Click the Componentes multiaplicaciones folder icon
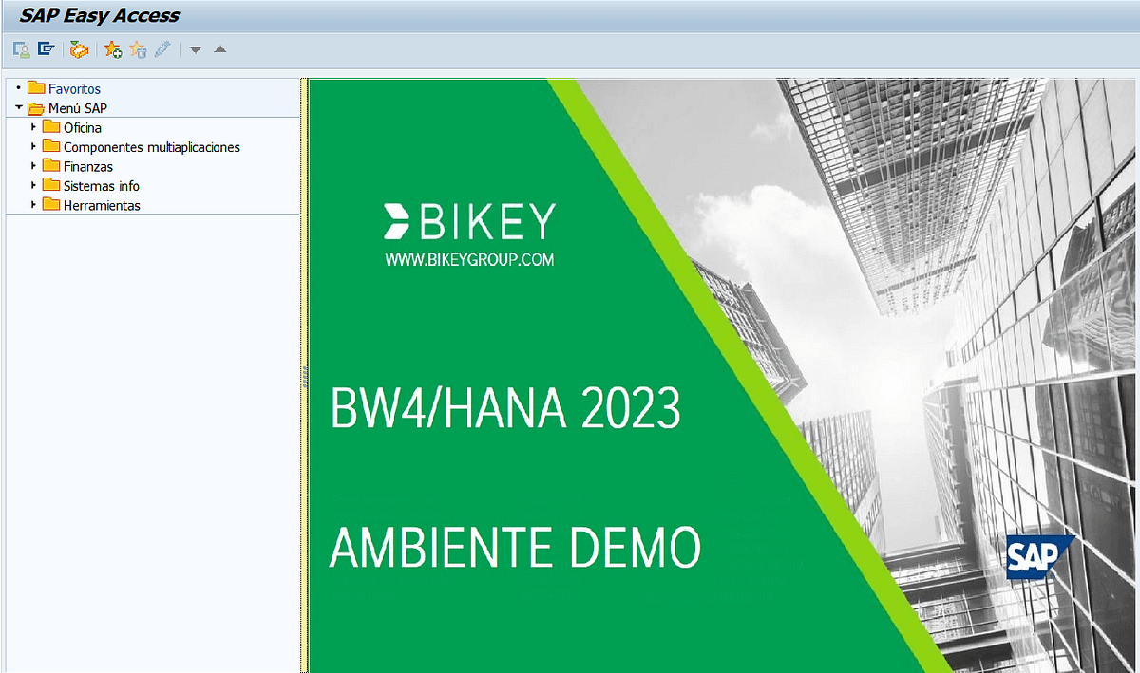Image resolution: width=1140 pixels, height=673 pixels. (x=51, y=147)
